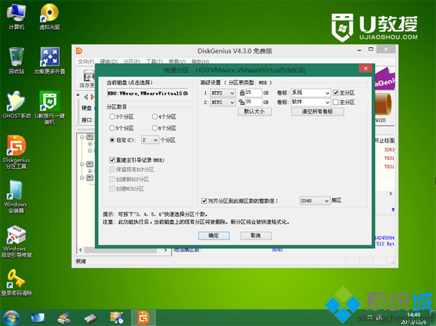
Task: Select the 6个分区 radio option
Action: coord(152,127)
